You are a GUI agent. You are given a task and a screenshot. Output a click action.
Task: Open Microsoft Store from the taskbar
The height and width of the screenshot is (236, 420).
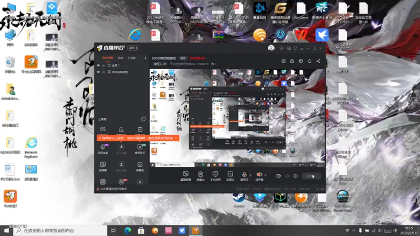click(141, 230)
